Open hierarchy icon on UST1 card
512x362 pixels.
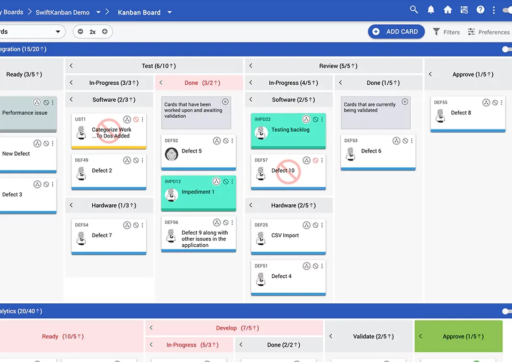(127, 119)
